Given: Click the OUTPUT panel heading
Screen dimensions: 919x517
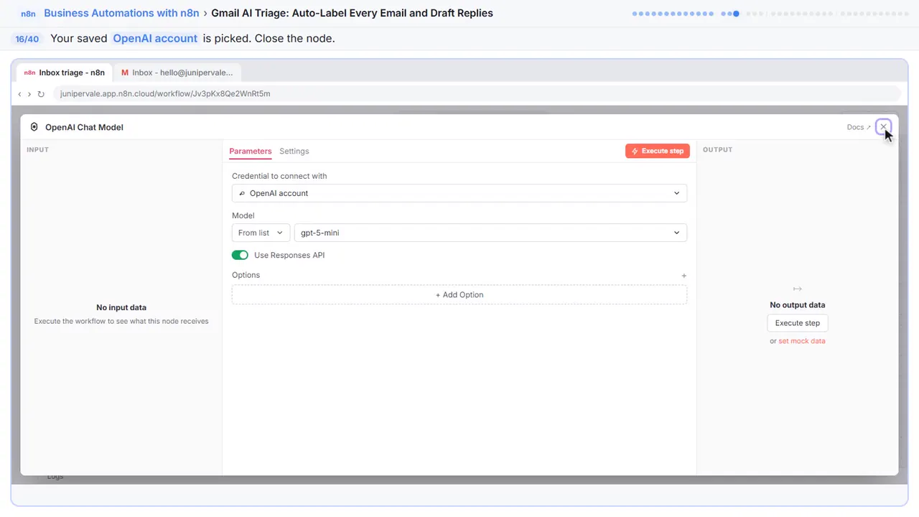Looking at the screenshot, I should tap(717, 149).
